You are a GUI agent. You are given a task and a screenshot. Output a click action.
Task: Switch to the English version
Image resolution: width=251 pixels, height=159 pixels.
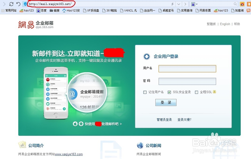point(225,24)
